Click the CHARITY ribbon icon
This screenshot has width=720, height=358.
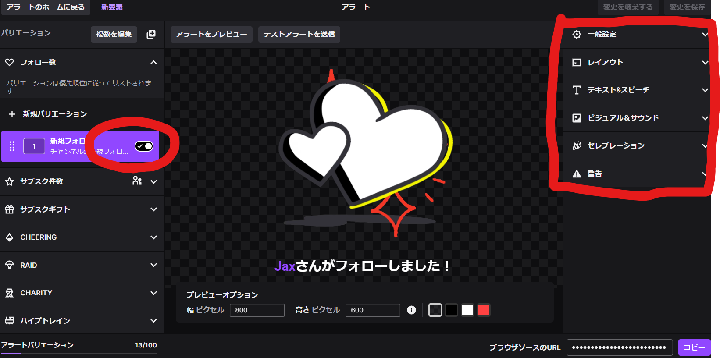pos(10,293)
